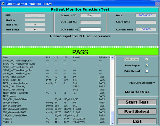The height and width of the screenshot is (126, 160).
Task: Click the Site text field
Action: pyautogui.click(x=35, y=15)
